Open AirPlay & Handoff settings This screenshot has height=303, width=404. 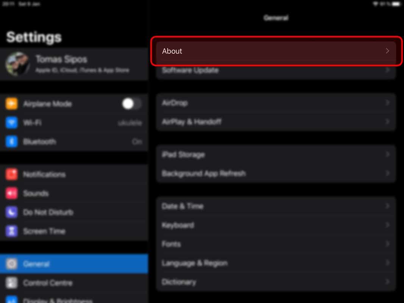[276, 122]
